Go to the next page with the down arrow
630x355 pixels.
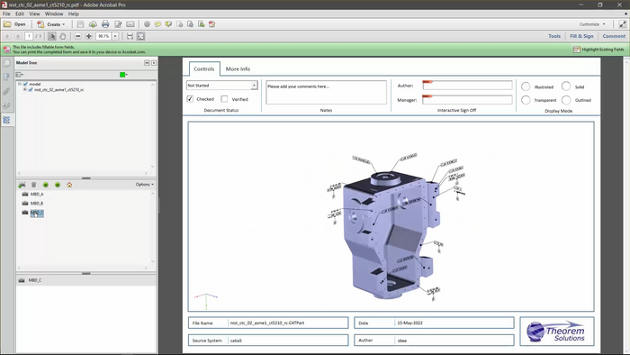click(17, 36)
